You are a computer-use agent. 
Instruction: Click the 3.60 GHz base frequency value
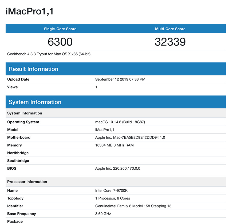coord(103,214)
